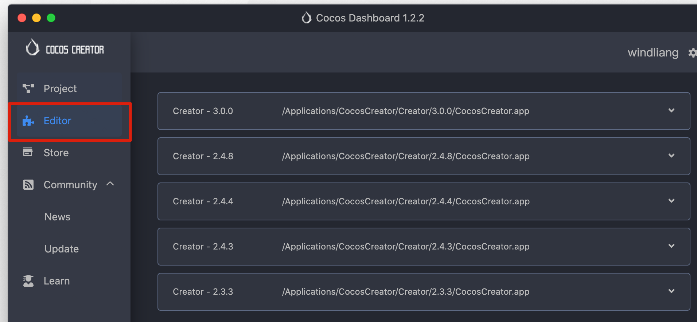Click the Creator - 2.4.4 label
Viewport: 697px width, 322px height.
[x=203, y=201]
